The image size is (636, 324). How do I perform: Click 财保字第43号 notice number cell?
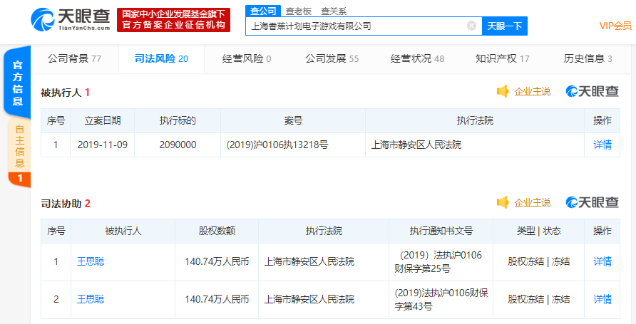point(441,300)
